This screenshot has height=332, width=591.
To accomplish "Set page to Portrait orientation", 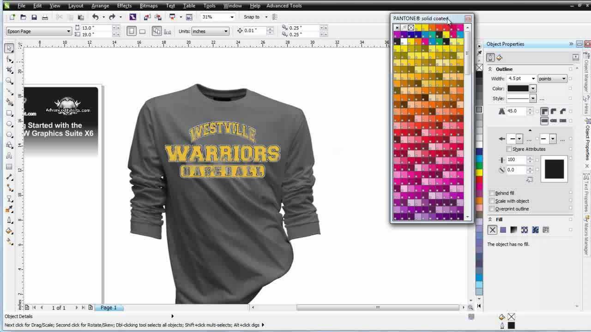I will click(x=132, y=31).
